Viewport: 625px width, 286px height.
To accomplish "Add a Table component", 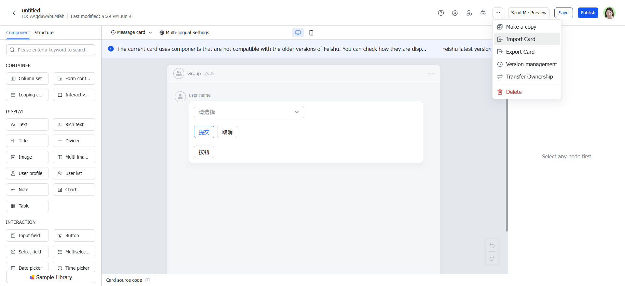I will [x=27, y=206].
